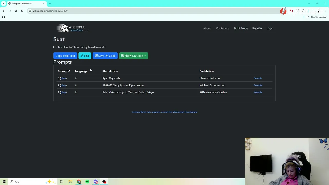
Task: Expand lobby link and passcode details
Action: pos(80,47)
